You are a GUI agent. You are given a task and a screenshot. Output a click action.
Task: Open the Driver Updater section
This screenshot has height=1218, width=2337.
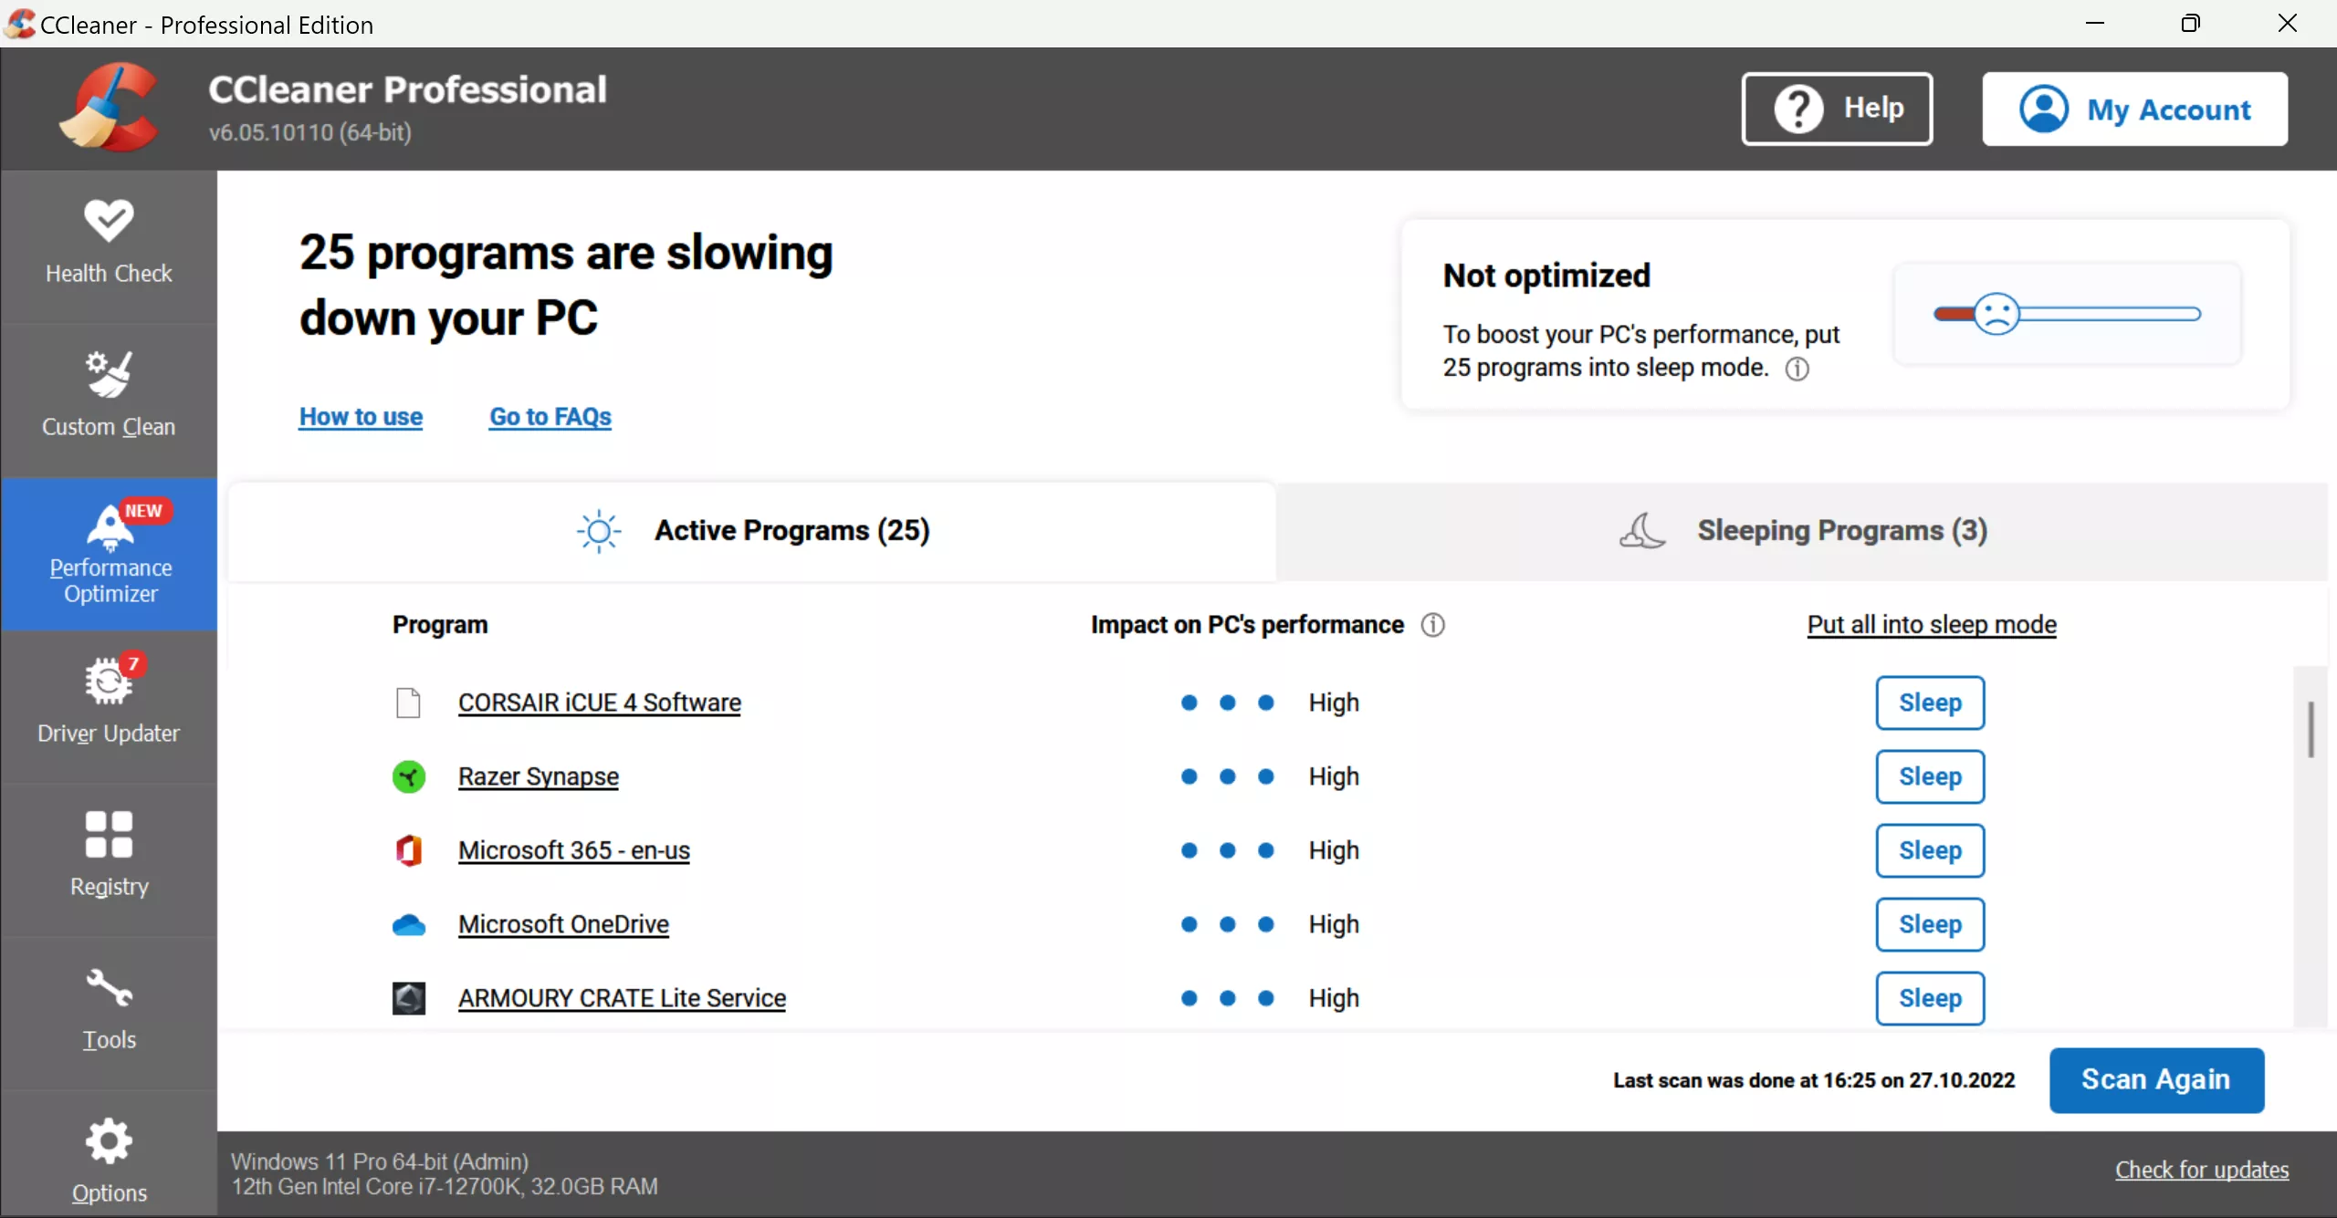click(x=109, y=703)
